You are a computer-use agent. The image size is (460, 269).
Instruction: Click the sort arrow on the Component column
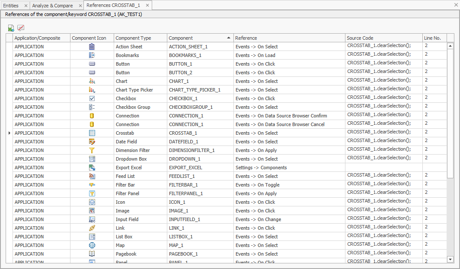click(229, 38)
